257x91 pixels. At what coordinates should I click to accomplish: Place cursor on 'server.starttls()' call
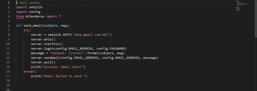pos(47,44)
